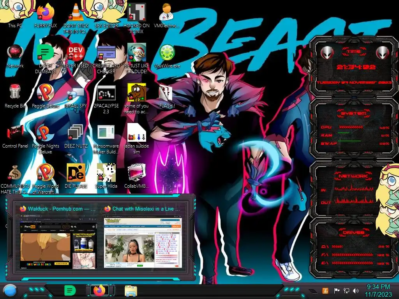Launch Peggle World of Warcraft
The image size is (399, 299).
click(45, 179)
